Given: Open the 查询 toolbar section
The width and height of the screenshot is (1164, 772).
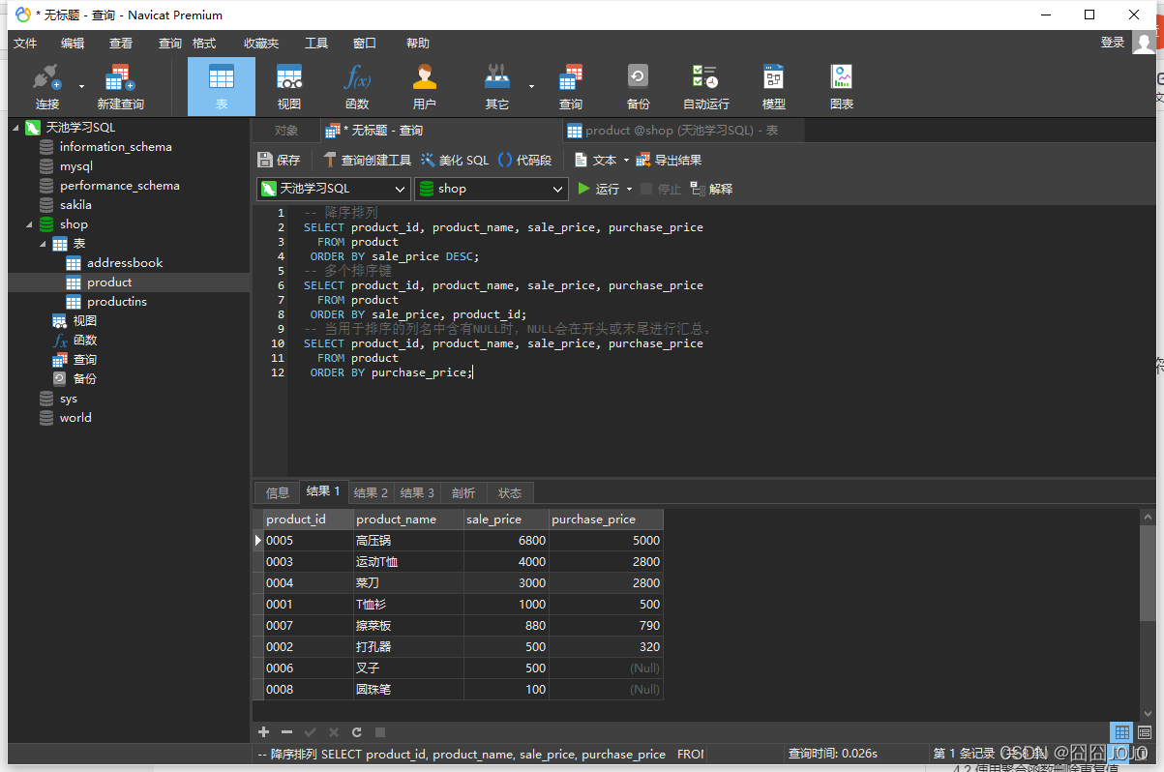Looking at the screenshot, I should click(571, 86).
